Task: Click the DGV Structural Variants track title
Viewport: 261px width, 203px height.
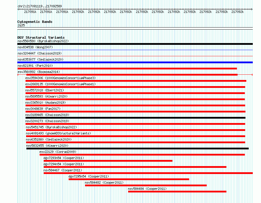Action: 41,37
